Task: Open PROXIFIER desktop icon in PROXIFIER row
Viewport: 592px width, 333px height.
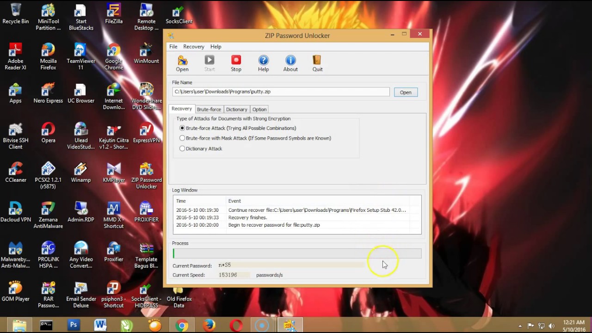Action: click(146, 212)
